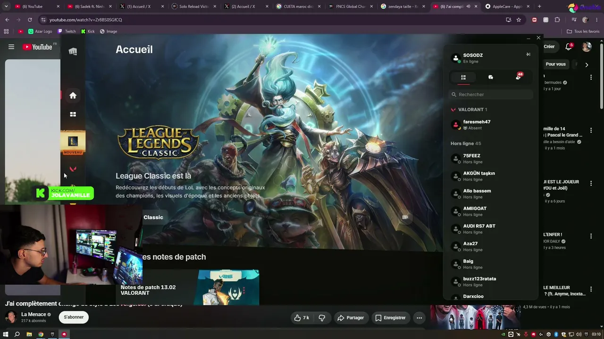Screen dimensions: 604x339
Task: Click the Enregistrer save button
Action: [390, 318]
